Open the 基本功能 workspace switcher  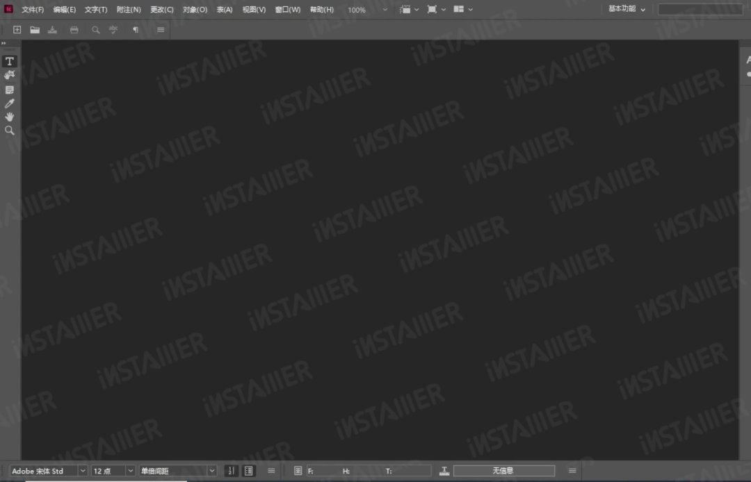click(x=627, y=9)
